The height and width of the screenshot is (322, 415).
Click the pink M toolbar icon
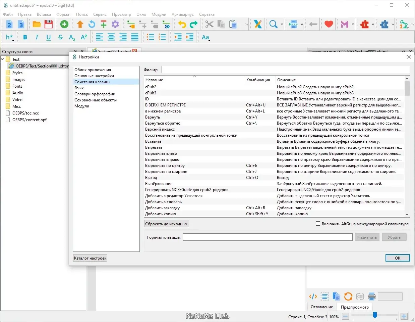[345, 24]
